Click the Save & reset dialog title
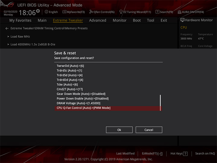The image size is (217, 163). pos(65,53)
